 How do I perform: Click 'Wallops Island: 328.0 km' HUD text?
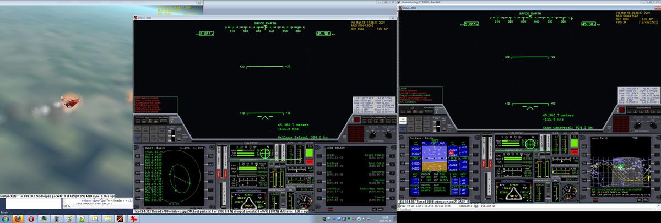click(303, 137)
